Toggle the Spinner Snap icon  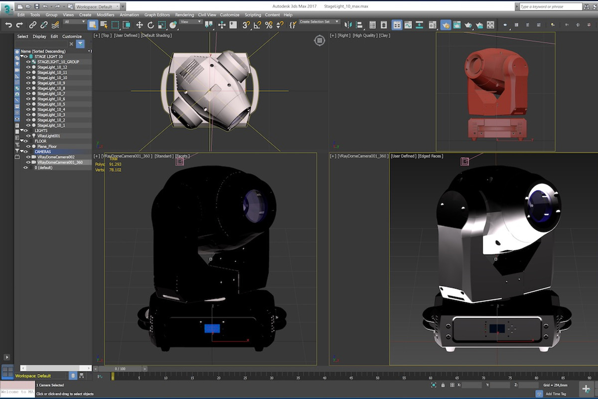280,25
